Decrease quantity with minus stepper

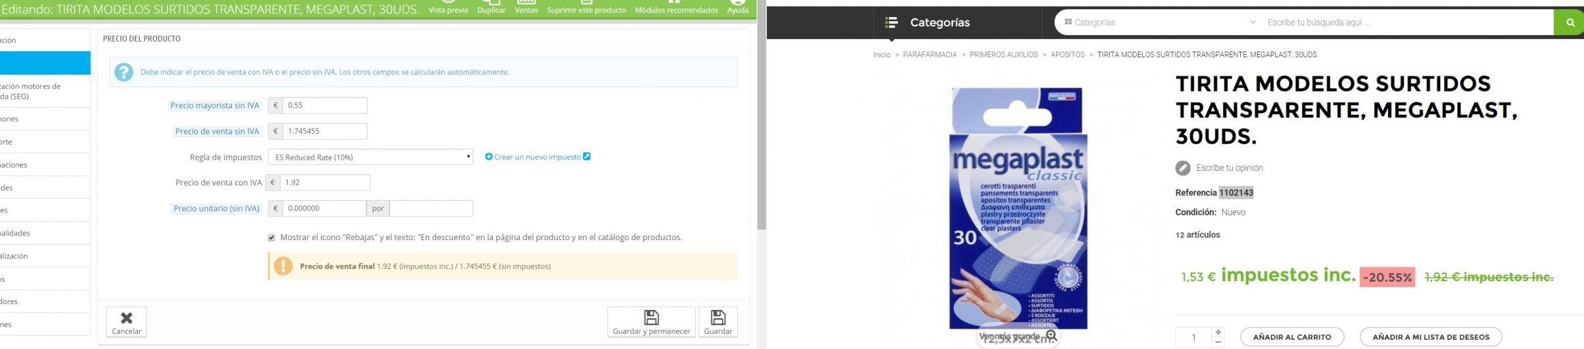click(1218, 342)
